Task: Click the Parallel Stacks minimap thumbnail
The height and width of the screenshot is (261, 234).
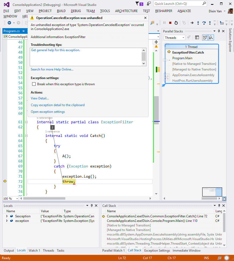Action: [212, 192]
